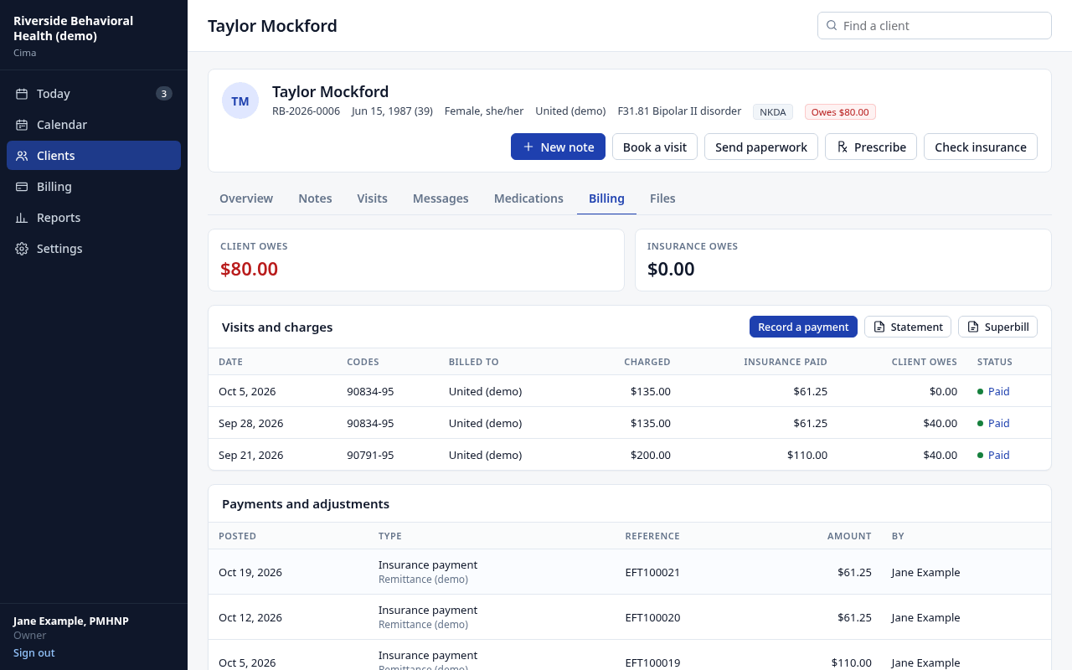Click the Today badge showing 3

click(164, 94)
